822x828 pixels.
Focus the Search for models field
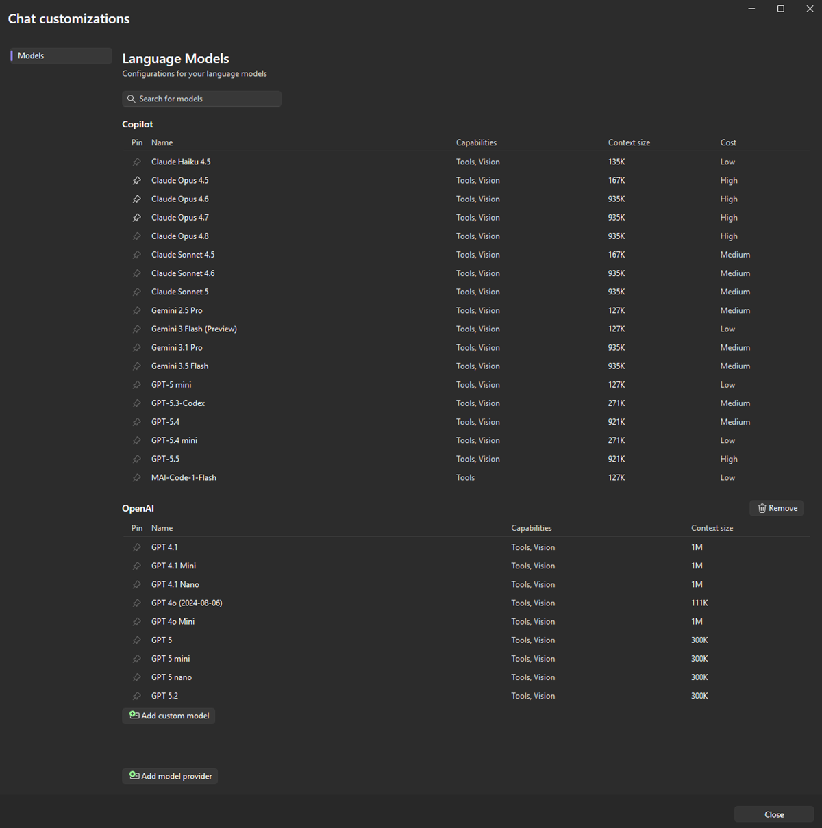(201, 99)
